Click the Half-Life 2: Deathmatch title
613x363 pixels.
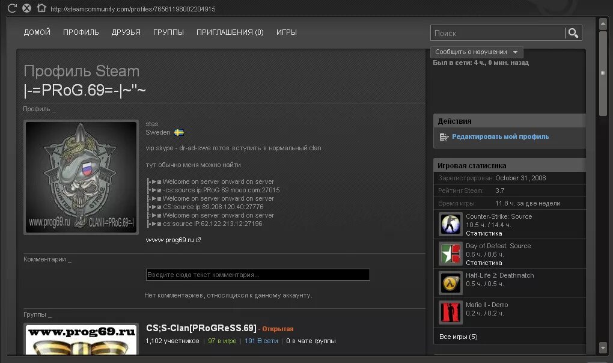tap(499, 275)
